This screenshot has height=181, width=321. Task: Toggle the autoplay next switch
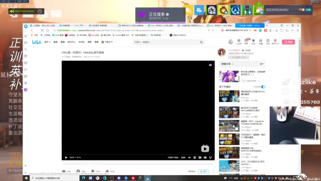pyautogui.click(x=263, y=87)
